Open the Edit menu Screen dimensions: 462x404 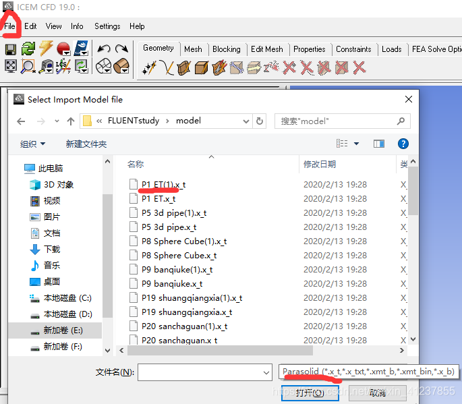30,26
